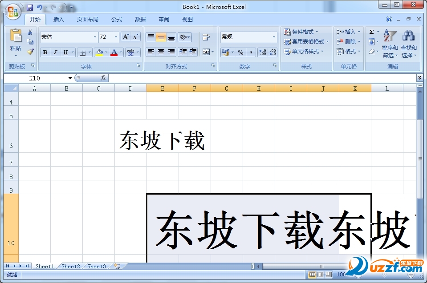The height and width of the screenshot is (283, 427).
Task: Toggle top vertical alignment
Action: [x=151, y=37]
